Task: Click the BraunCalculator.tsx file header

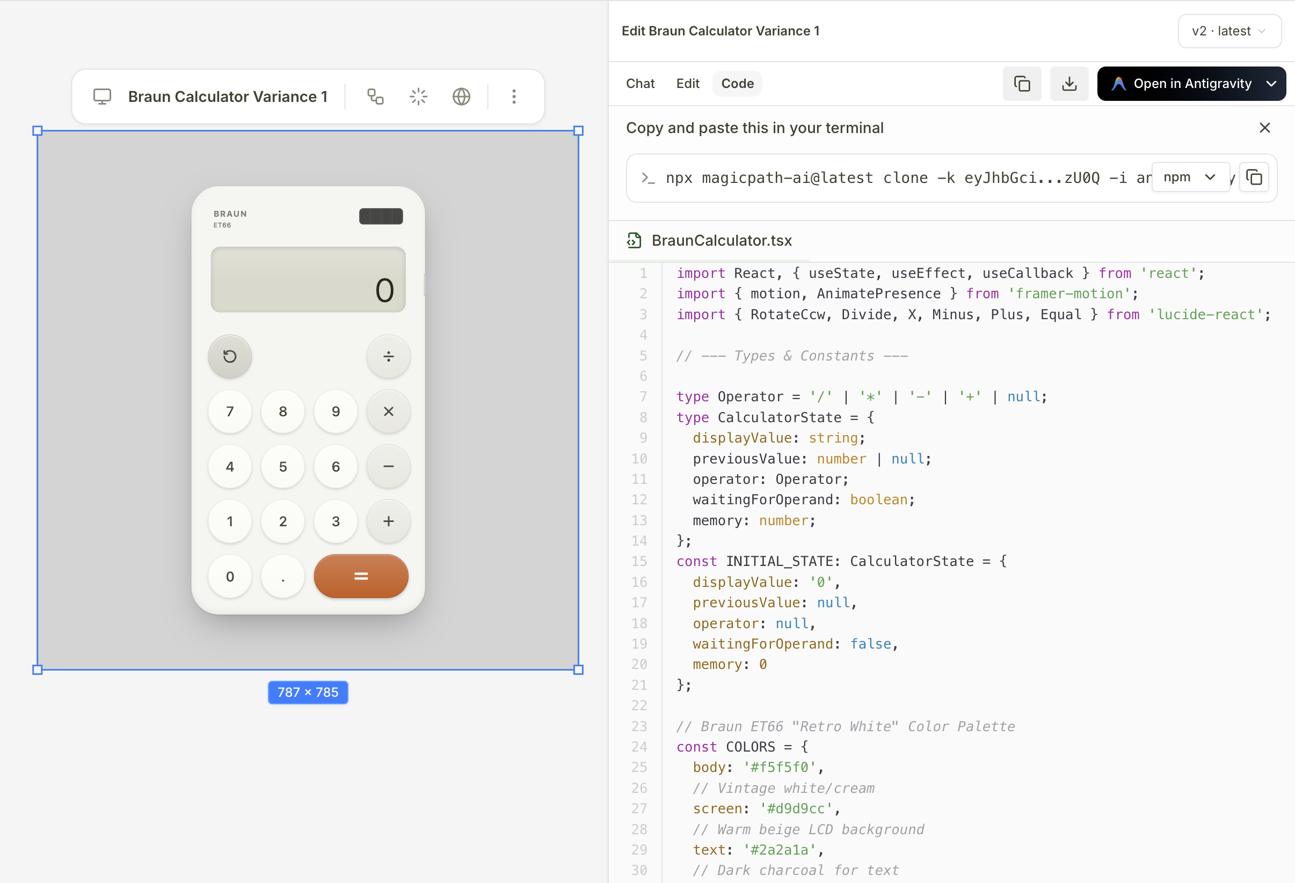Action: pyautogui.click(x=721, y=240)
